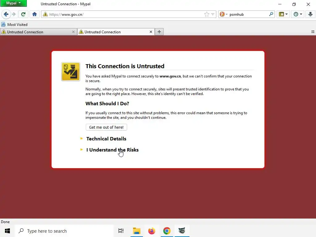Image resolution: width=316 pixels, height=237 pixels.
Task: Click the Get me out of here! button
Action: point(106,127)
